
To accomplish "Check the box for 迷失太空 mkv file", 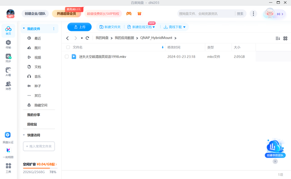I will [x=67, y=57].
